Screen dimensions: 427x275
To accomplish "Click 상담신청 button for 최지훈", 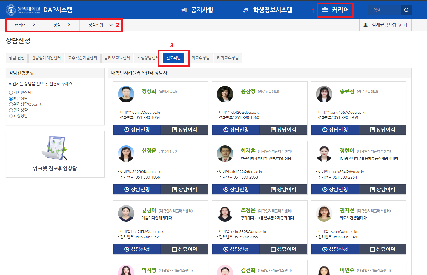I will coord(236,190).
